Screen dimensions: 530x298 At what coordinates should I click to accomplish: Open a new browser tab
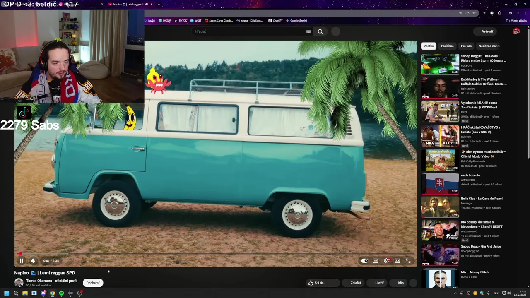coord(159,4)
